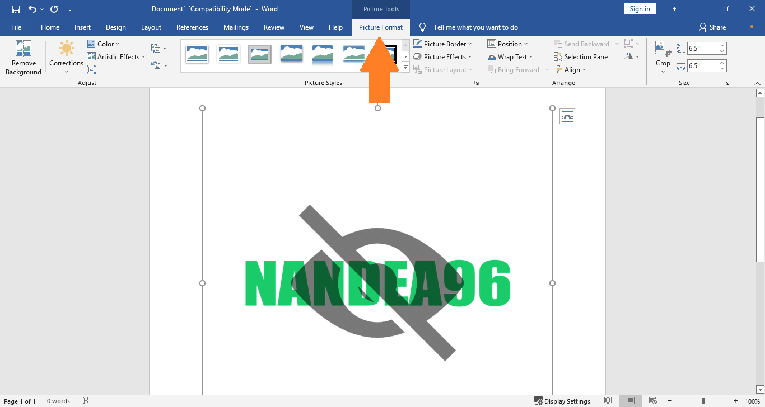Click the Share button

[712, 27]
